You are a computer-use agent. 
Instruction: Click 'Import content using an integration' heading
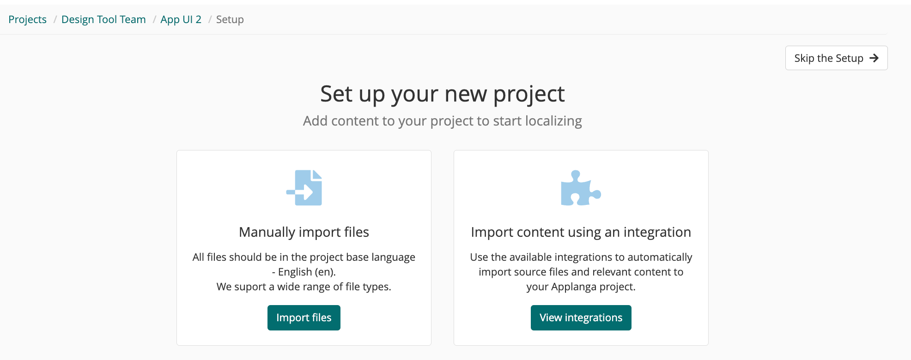point(581,232)
